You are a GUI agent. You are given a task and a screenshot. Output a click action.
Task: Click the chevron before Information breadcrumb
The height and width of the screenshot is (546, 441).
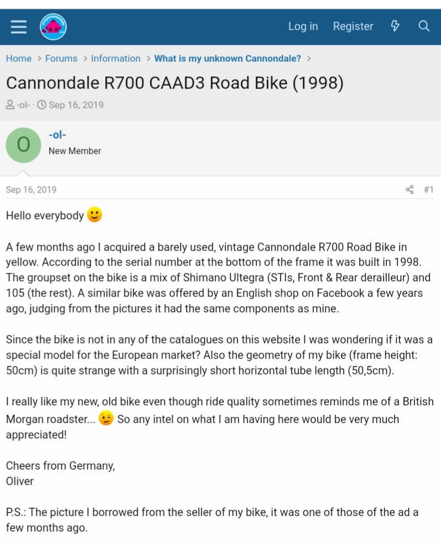tap(85, 59)
